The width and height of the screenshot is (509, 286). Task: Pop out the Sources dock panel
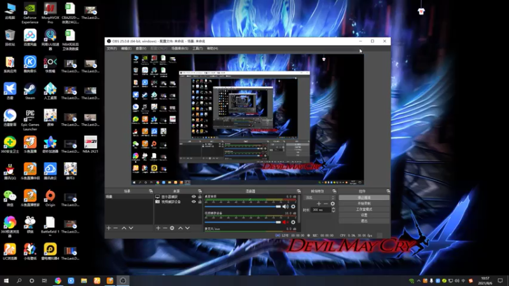click(x=200, y=191)
